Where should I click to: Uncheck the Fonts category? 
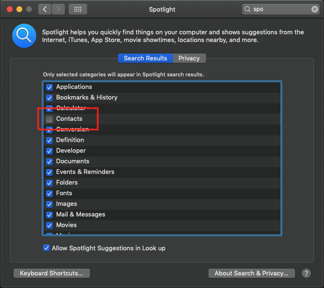click(x=49, y=193)
